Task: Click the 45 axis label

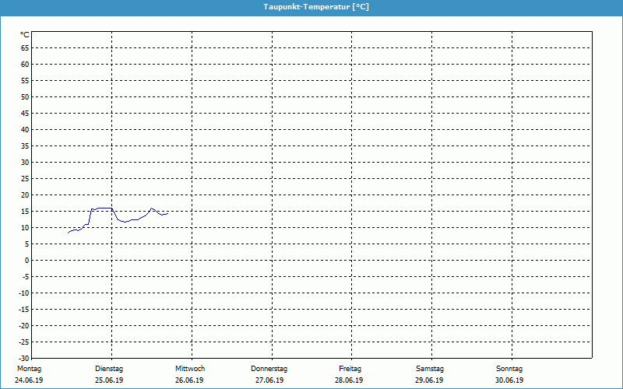Action: [25, 113]
